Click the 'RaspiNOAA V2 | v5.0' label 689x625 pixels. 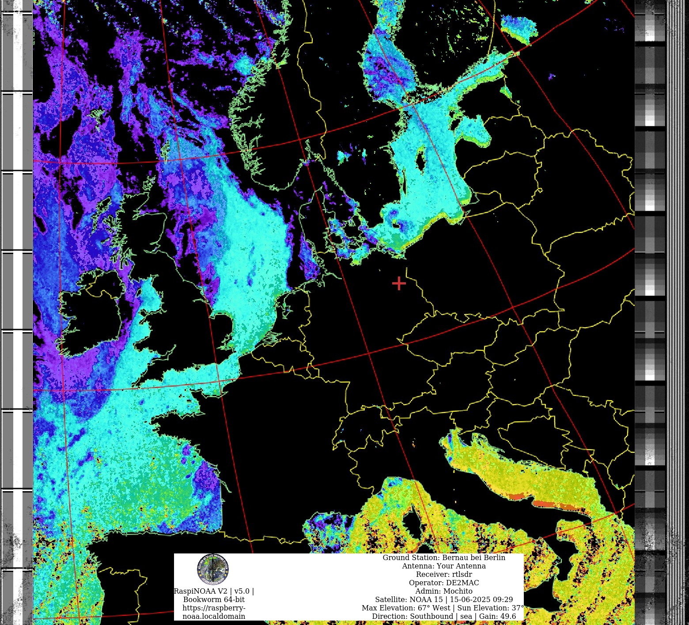[x=214, y=591]
